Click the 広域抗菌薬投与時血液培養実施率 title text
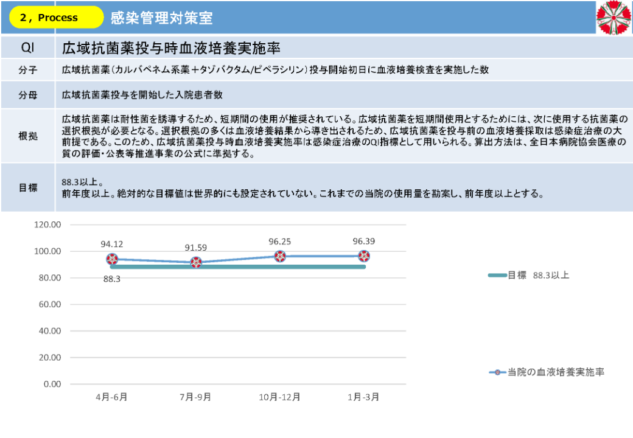This screenshot has height=438, width=633. pyautogui.click(x=171, y=48)
